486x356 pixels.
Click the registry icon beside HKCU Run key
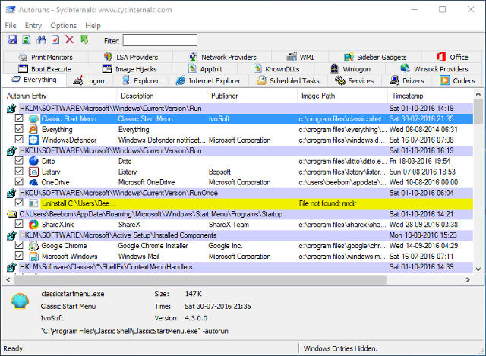point(11,151)
